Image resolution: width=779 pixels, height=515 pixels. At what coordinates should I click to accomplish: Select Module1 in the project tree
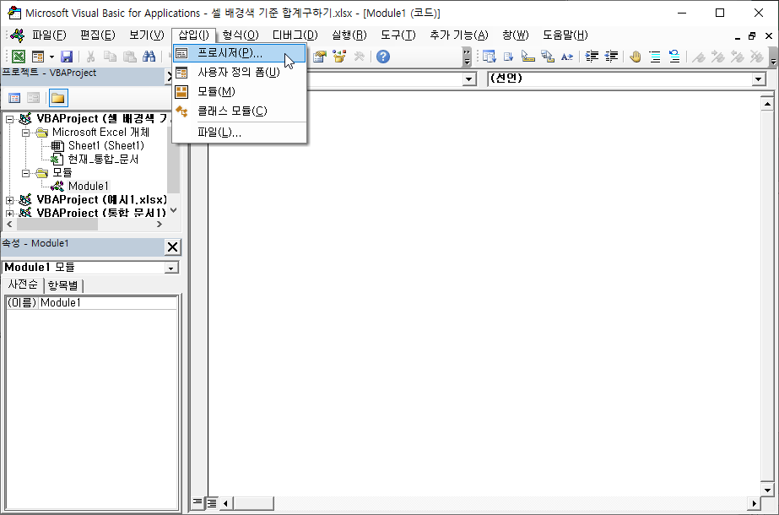tap(89, 186)
